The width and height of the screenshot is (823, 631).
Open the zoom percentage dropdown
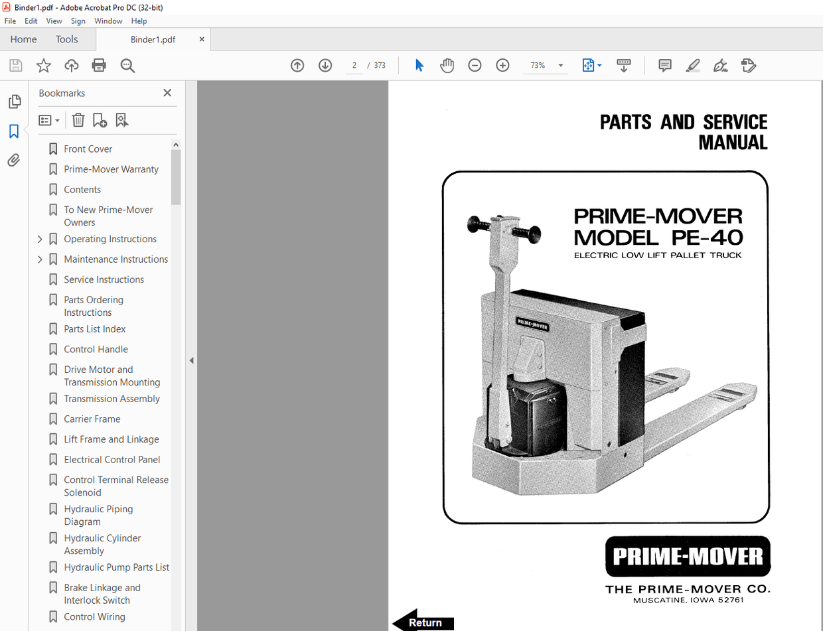pos(561,65)
